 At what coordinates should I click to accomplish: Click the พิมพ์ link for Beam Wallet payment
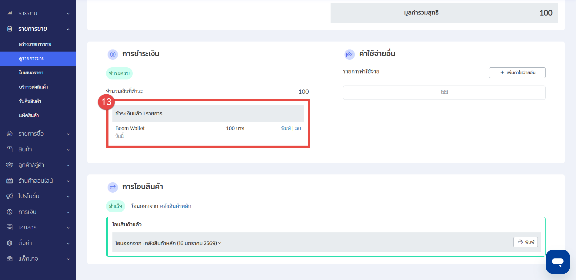click(285, 128)
